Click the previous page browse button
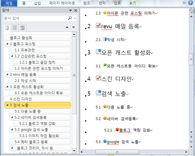The width and height of the screenshot is (195, 156). click(191, 137)
